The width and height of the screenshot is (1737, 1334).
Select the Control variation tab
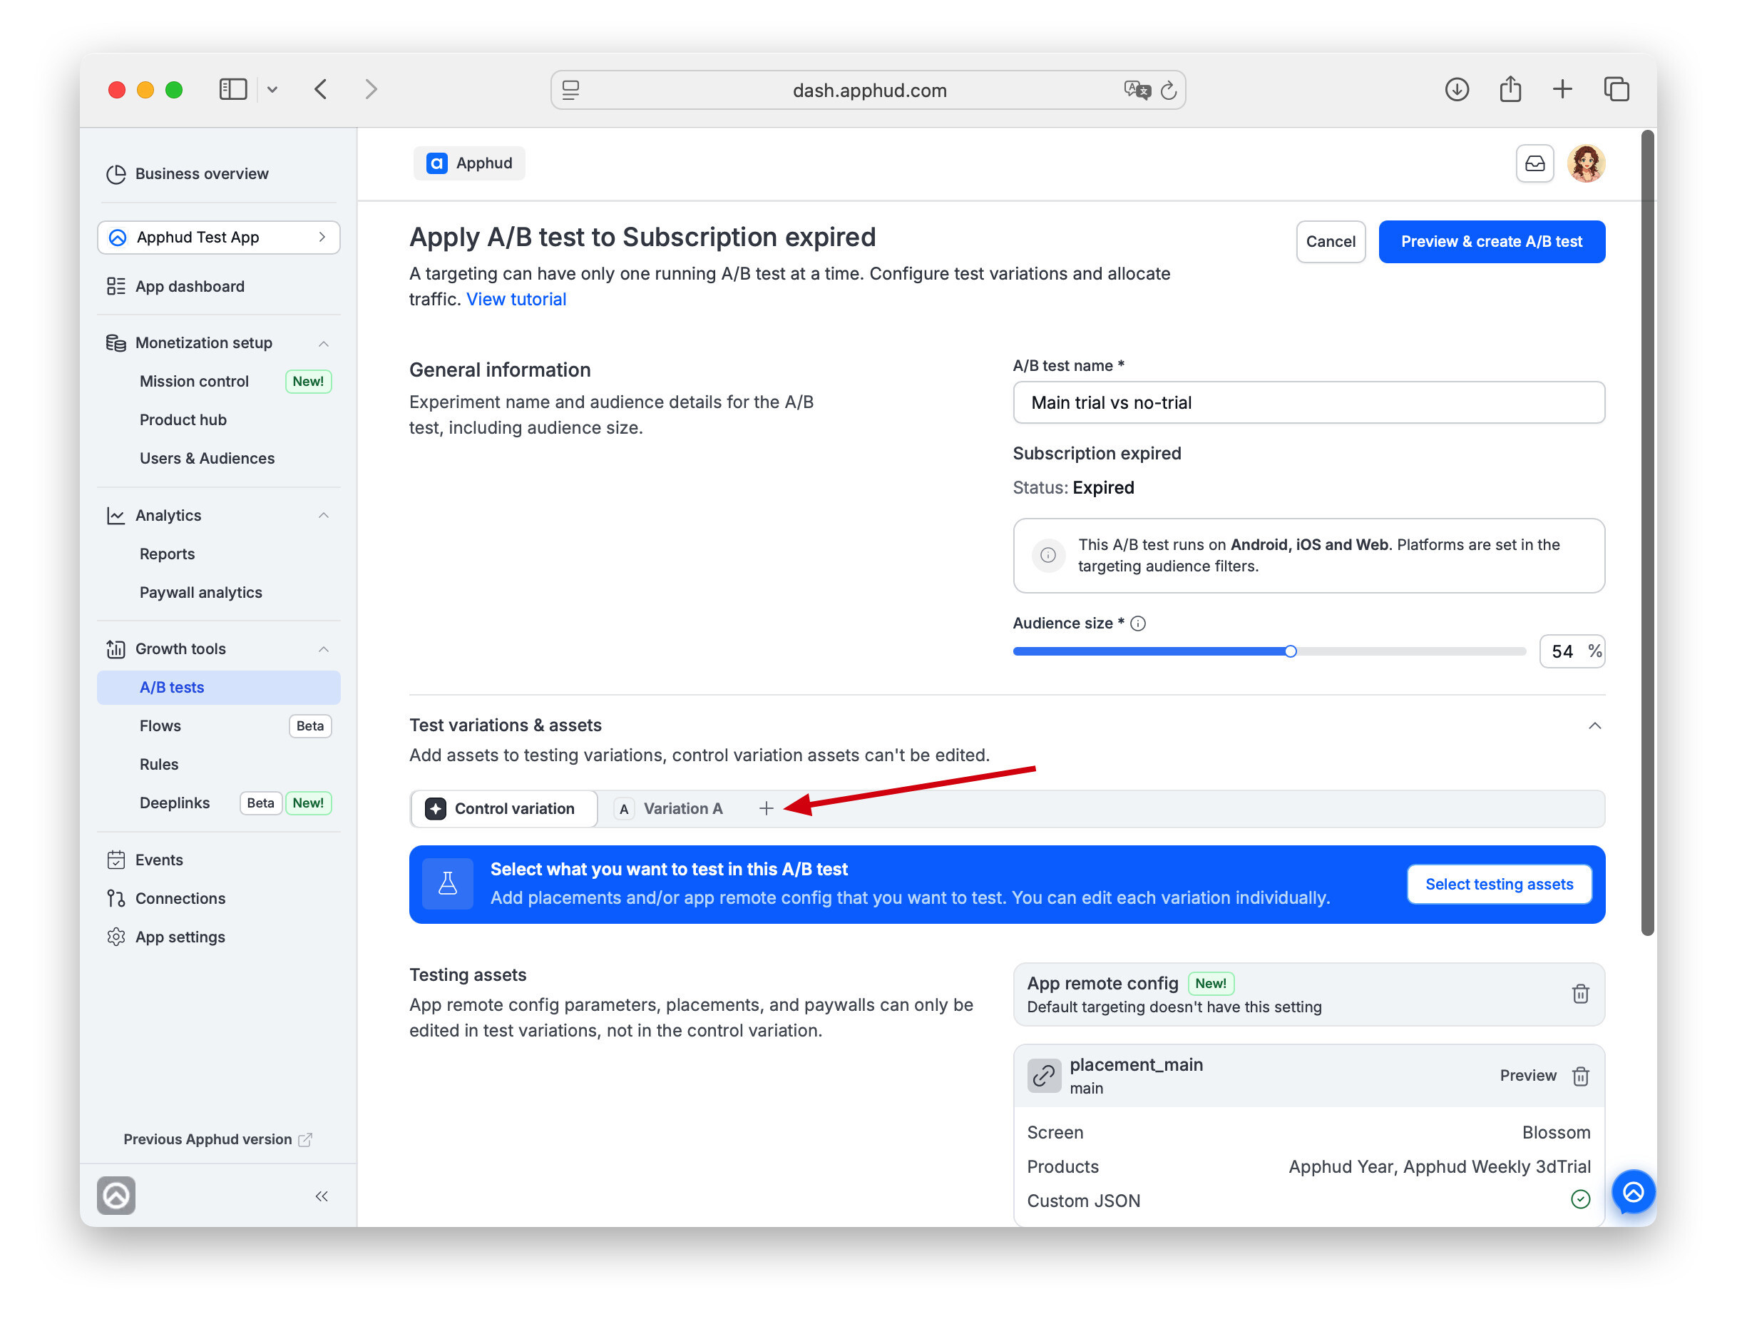[x=504, y=808]
